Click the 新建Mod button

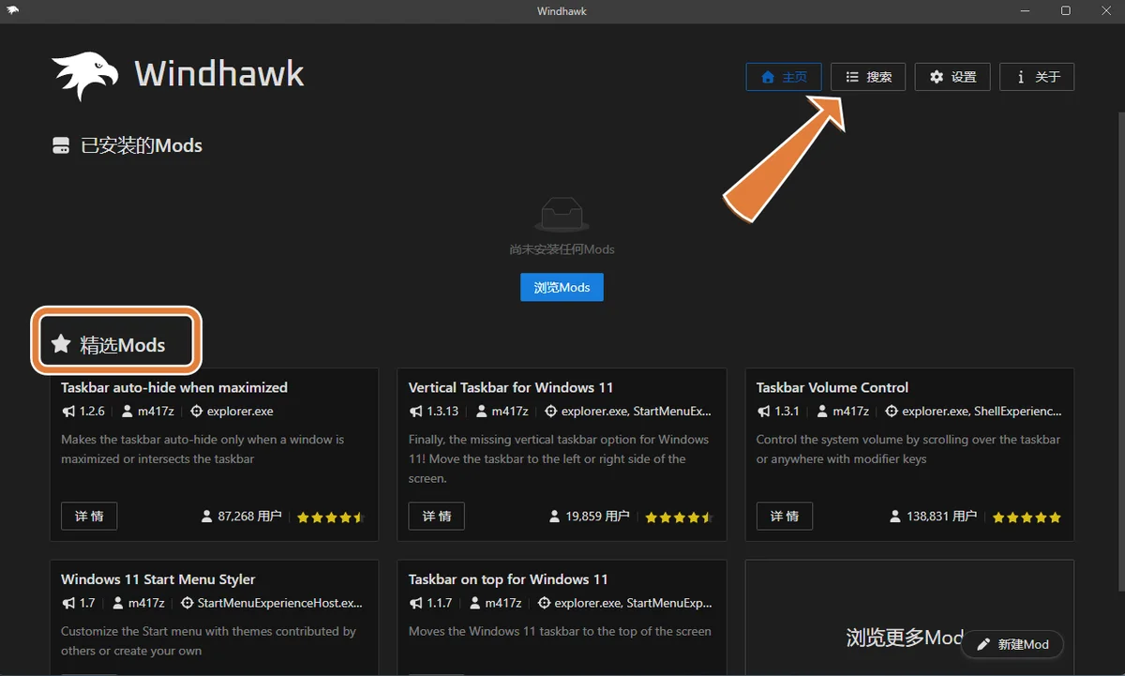pos(1012,644)
